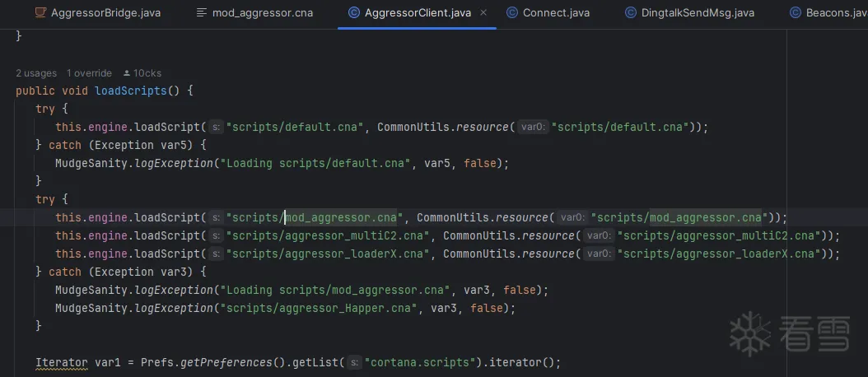
Task: Click the "scripts/aggressor_multiC2.cna" string in loadScript
Action: (x=331, y=235)
